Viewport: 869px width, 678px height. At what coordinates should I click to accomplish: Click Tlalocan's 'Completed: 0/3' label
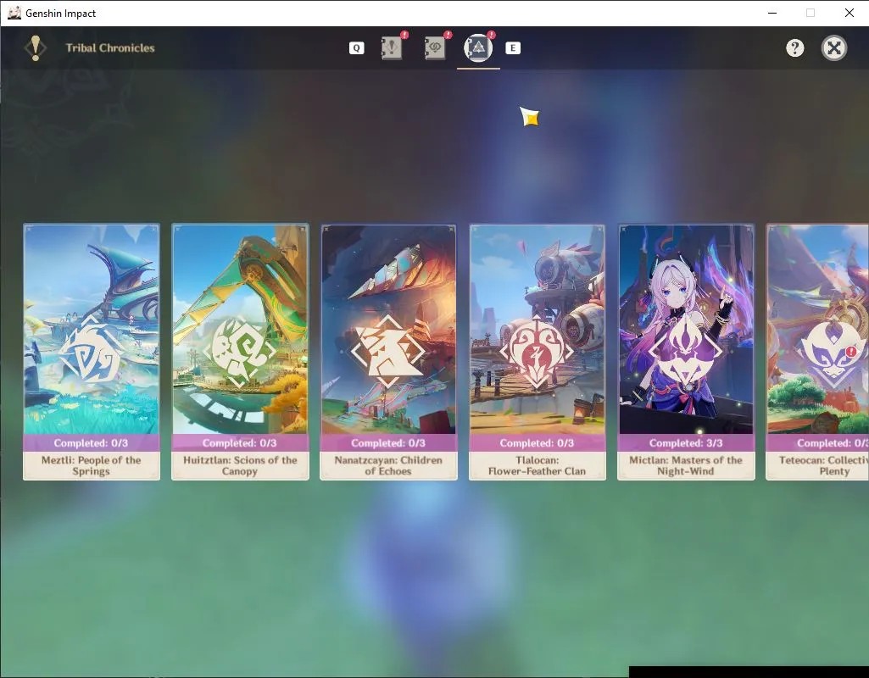(x=537, y=443)
